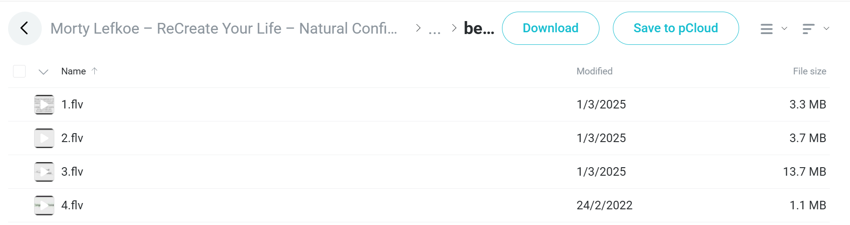The image size is (850, 225).
Task: Open the view layout dropdown arrow
Action: (x=784, y=28)
